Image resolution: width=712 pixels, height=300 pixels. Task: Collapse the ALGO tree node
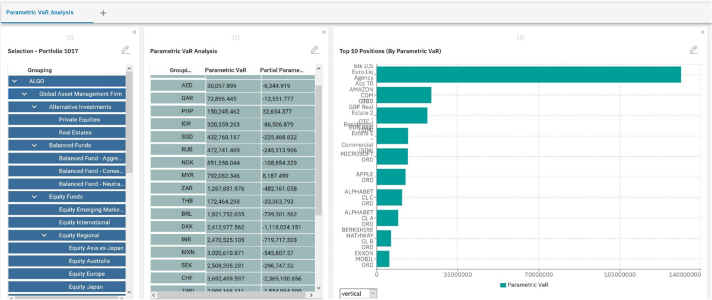click(x=14, y=81)
